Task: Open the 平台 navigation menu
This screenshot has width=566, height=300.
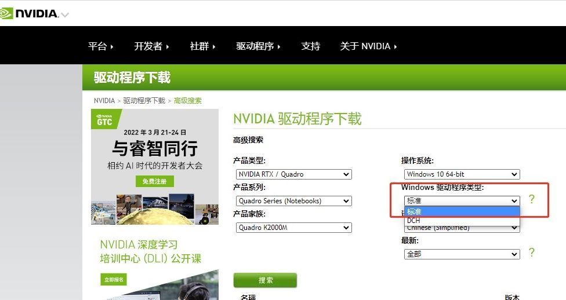Action: pos(101,46)
